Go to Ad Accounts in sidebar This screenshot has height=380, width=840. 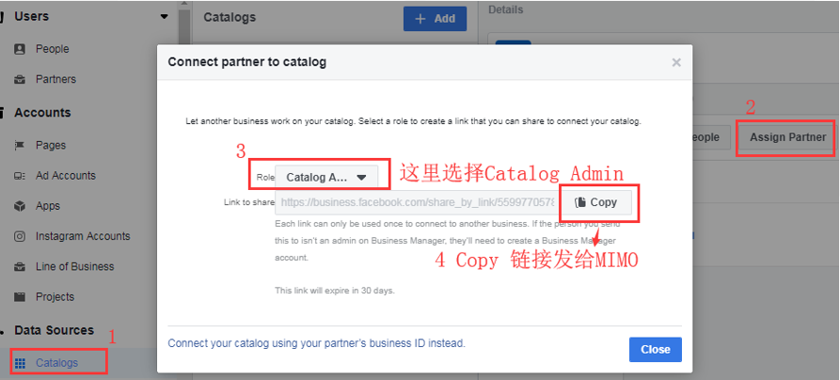(65, 176)
